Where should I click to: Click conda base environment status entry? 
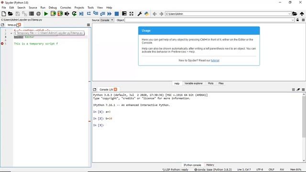[x=213, y=170]
